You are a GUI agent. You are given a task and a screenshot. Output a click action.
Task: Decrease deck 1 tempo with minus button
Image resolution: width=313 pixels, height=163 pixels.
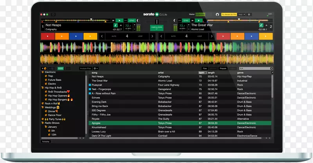(134, 29)
